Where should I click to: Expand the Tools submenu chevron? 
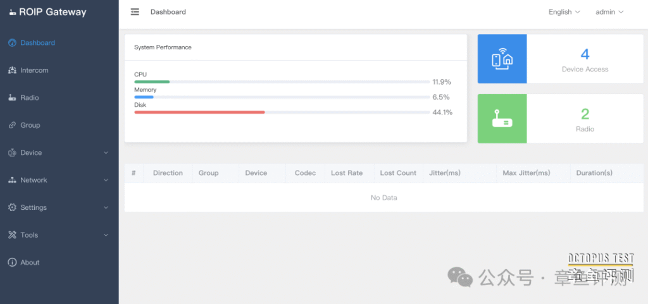point(106,235)
